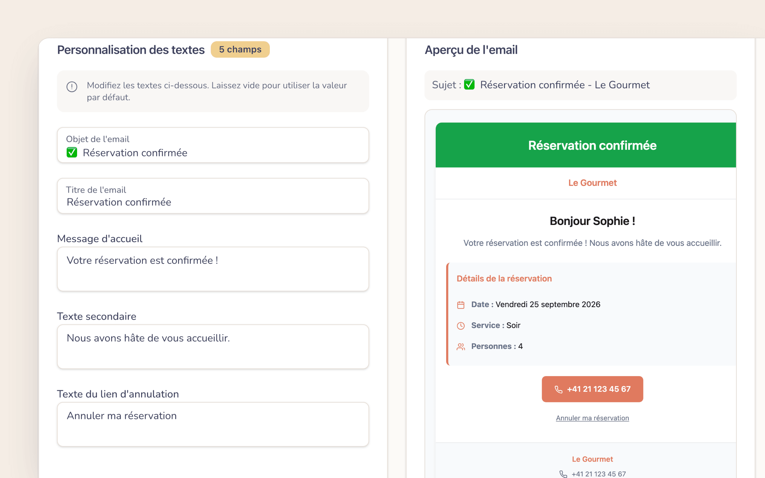Screen dimensions: 765x478
Task: Click Le Gourmet name in the email footer
Action: click(592, 459)
